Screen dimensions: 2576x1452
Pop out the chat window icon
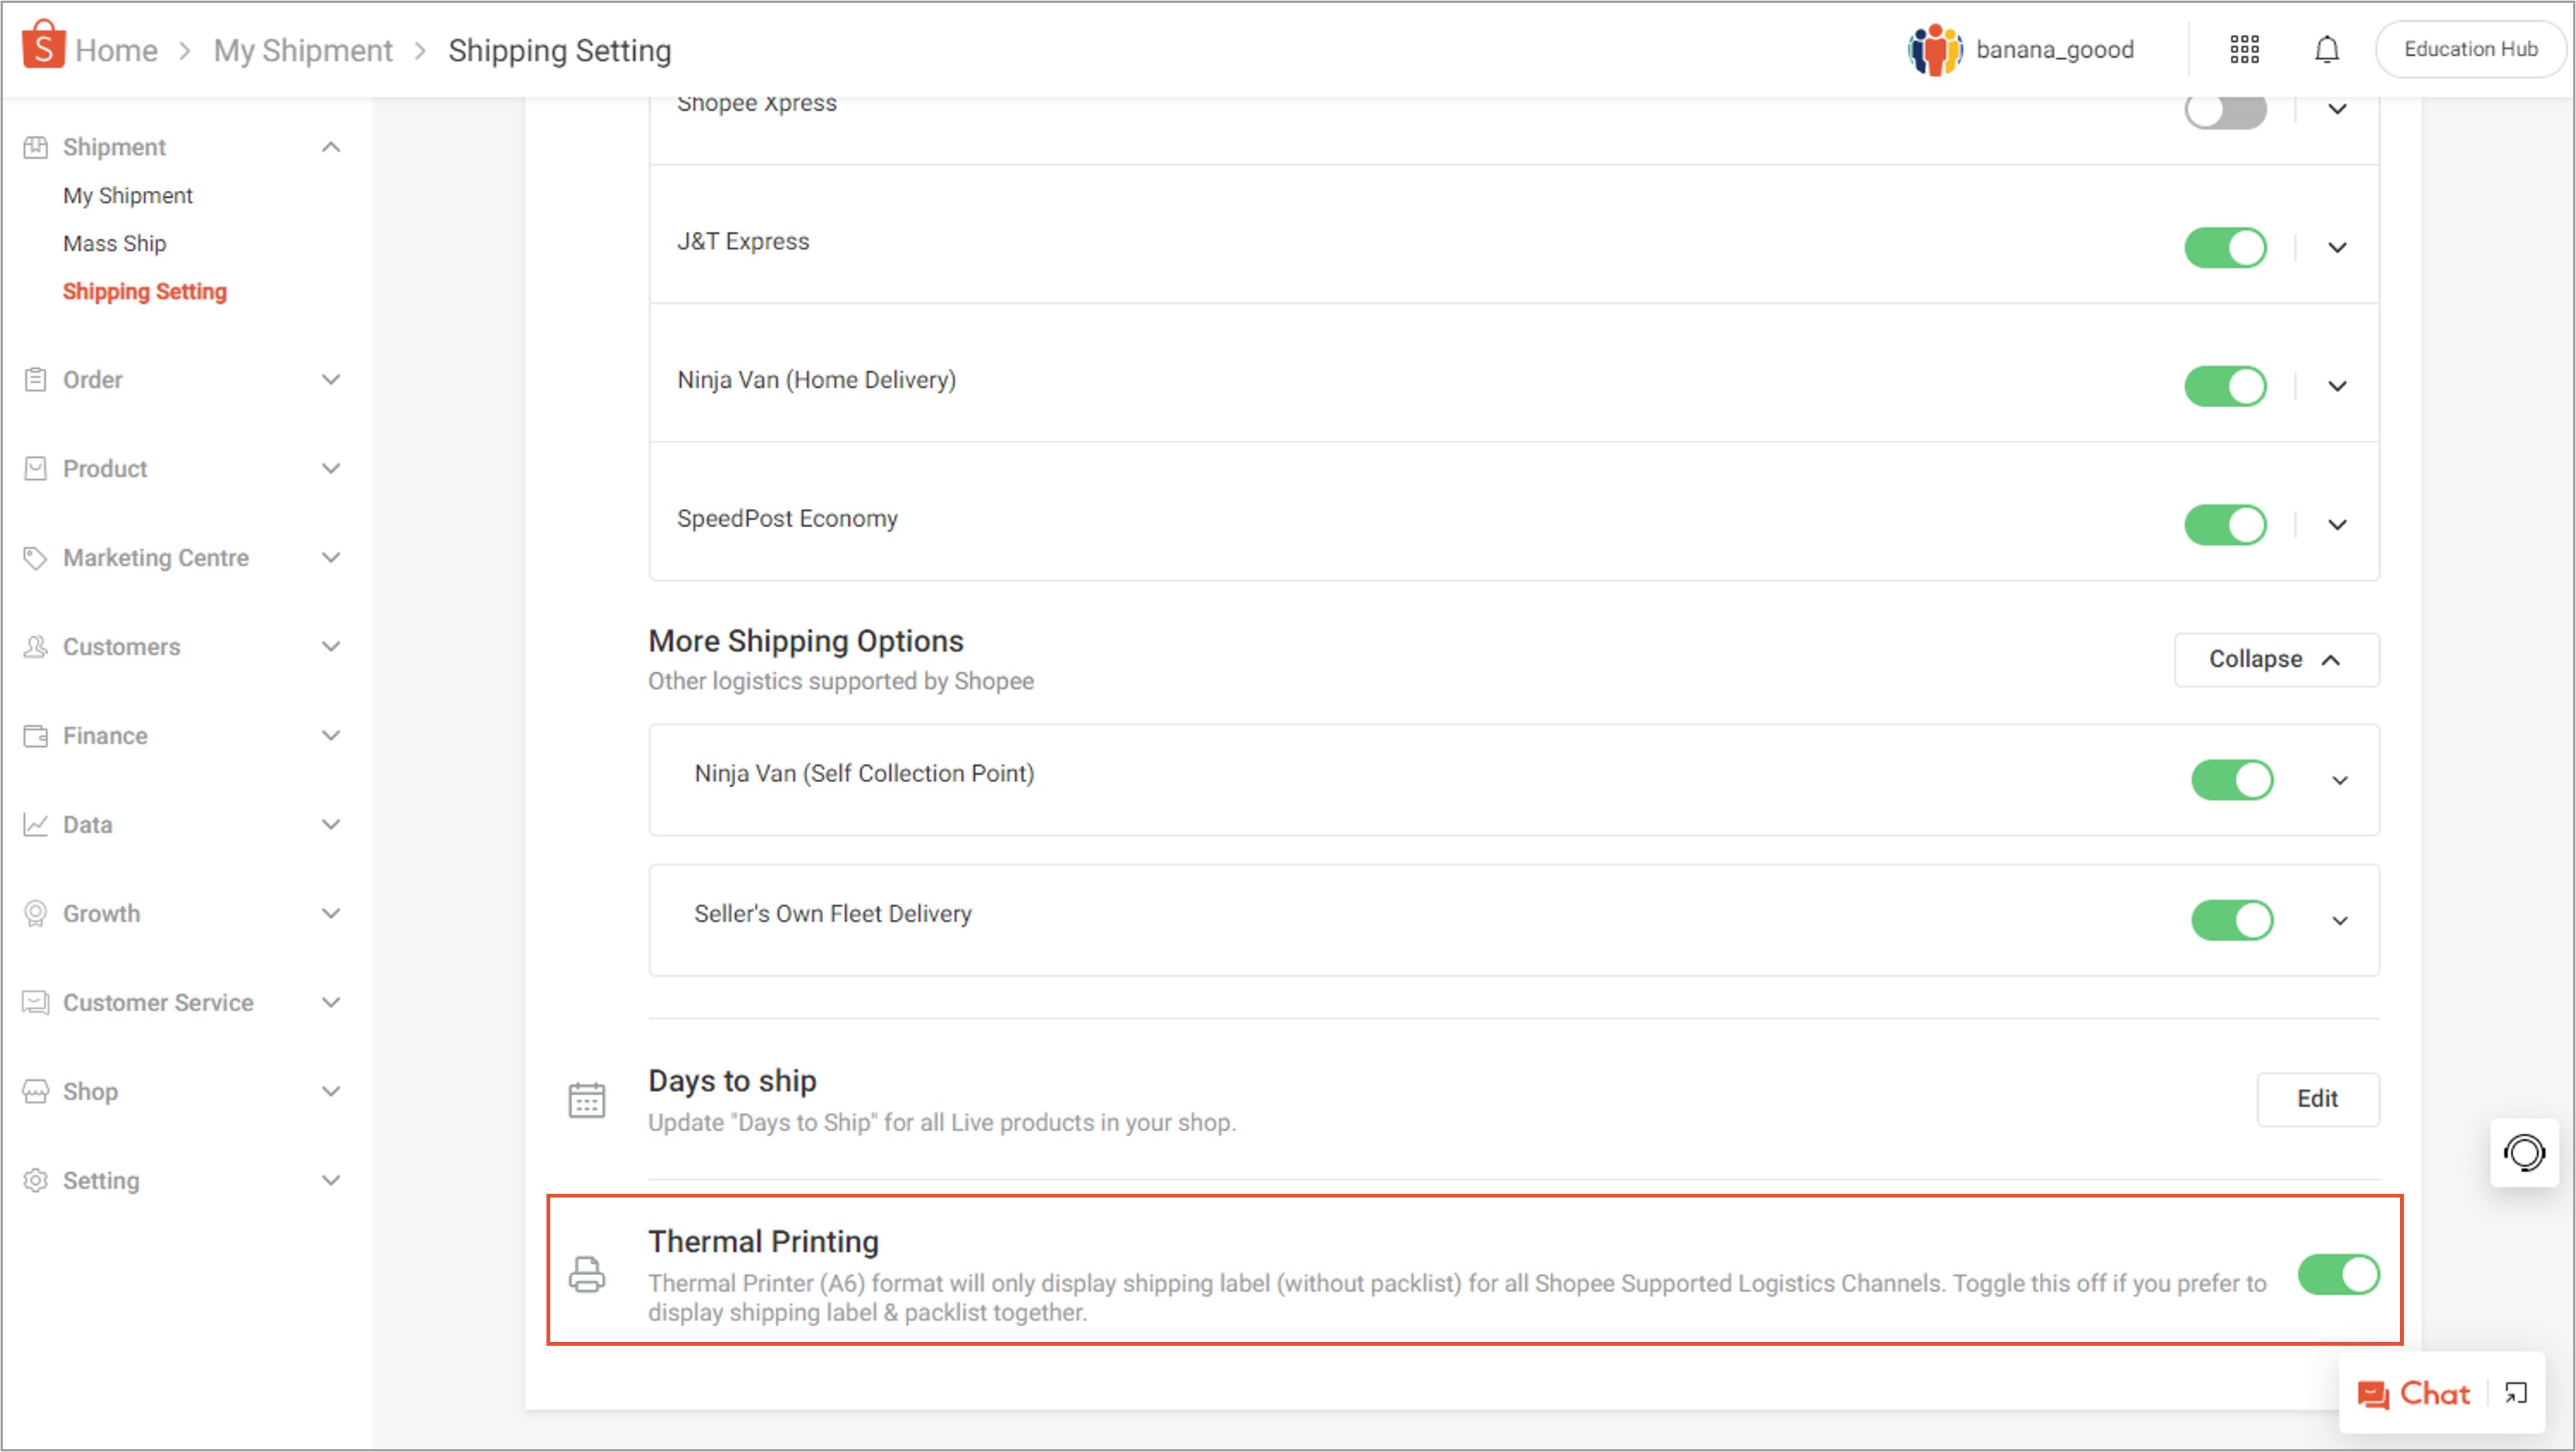tap(2515, 1393)
